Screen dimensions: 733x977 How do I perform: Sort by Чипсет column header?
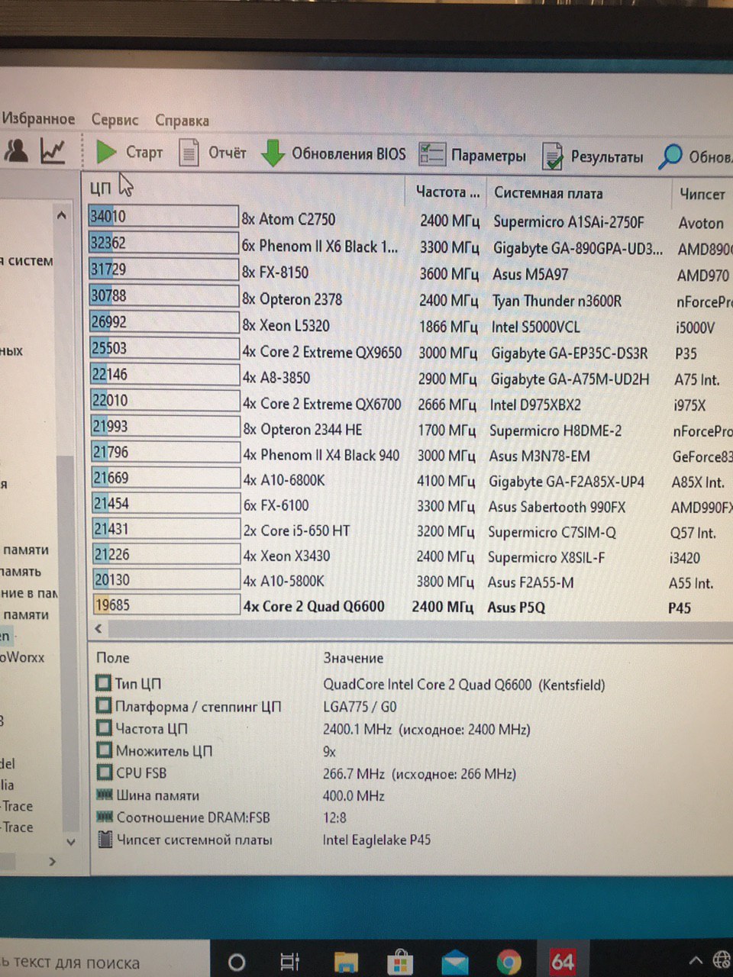coord(702,194)
